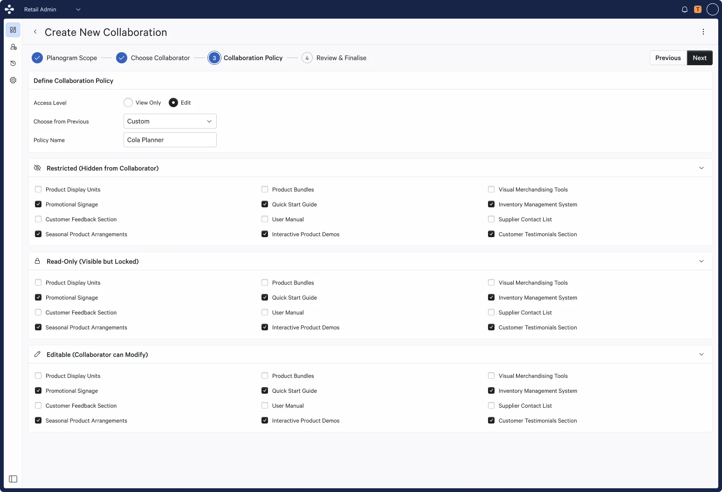722x492 pixels.
Task: Open the user profile avatar circle
Action: (713, 9)
